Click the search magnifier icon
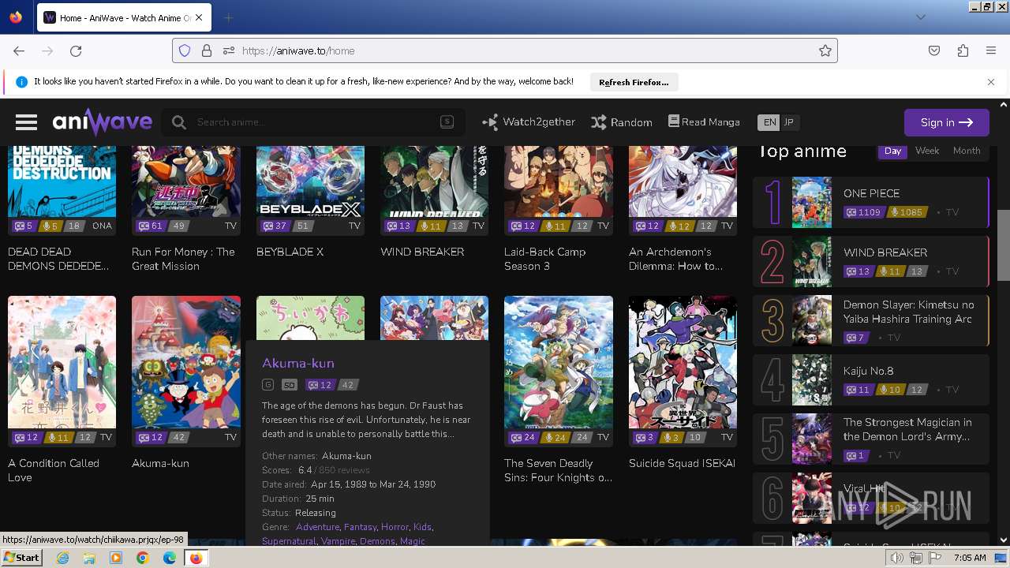This screenshot has width=1010, height=568. click(x=179, y=122)
